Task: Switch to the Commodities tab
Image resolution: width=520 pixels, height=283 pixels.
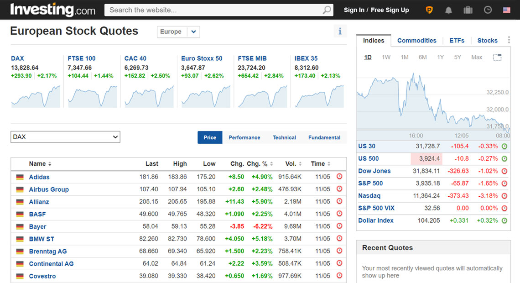Action: (416, 41)
